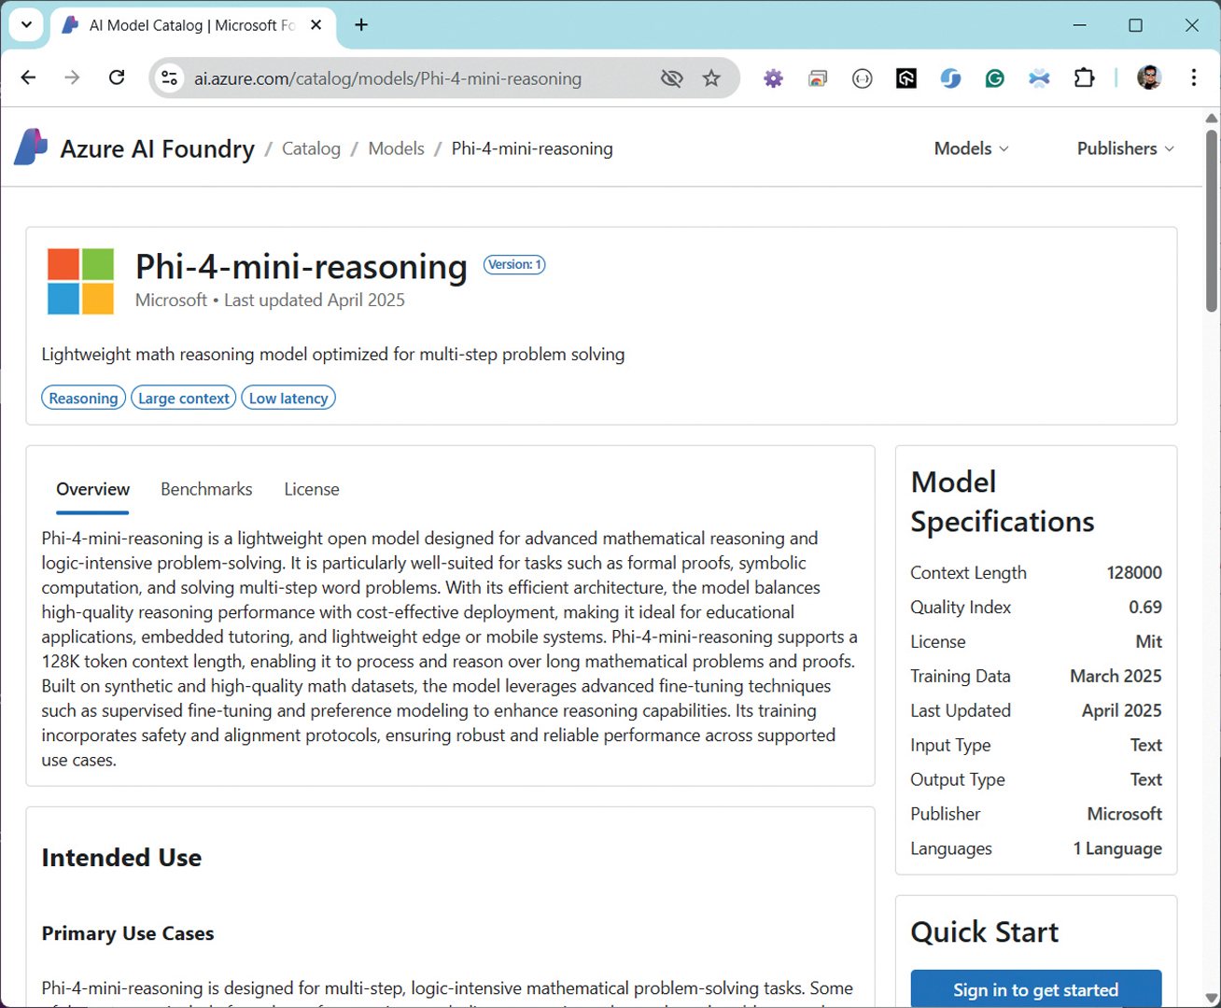Image resolution: width=1221 pixels, height=1008 pixels.
Task: Open the site information icon in address bar
Action: pyautogui.click(x=170, y=78)
